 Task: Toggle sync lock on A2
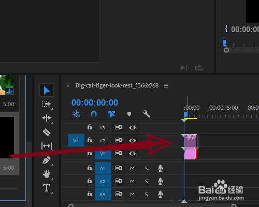119,181
